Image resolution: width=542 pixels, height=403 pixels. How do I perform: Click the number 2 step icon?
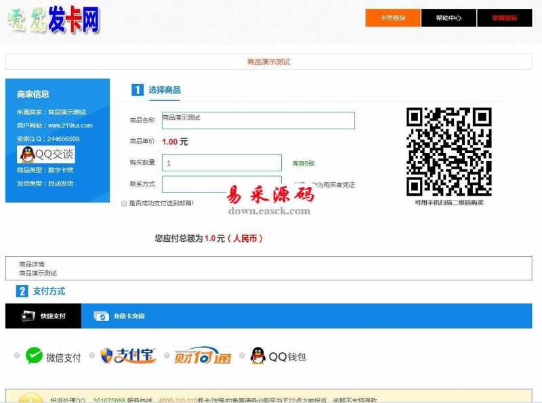point(22,291)
